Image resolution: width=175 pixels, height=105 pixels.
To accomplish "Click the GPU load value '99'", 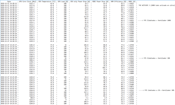I will coord(66,58).
